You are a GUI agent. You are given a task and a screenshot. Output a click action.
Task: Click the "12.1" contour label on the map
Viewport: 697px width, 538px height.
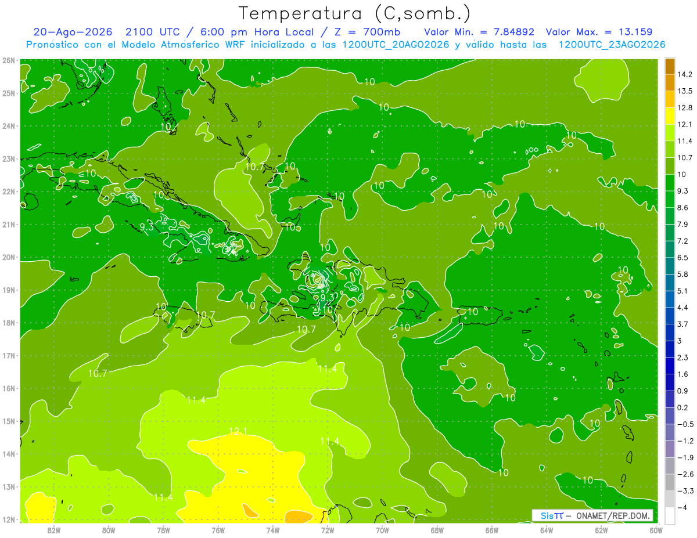click(x=238, y=431)
